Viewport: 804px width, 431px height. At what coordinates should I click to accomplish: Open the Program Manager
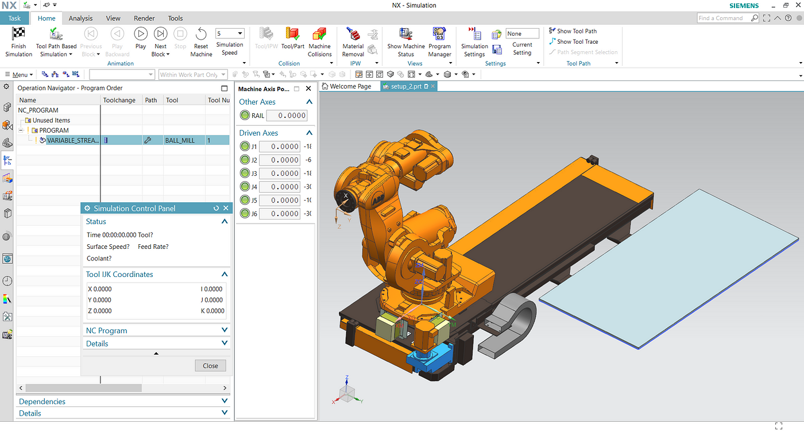coord(439,42)
